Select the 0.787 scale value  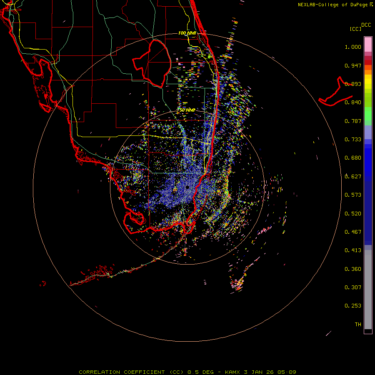click(x=353, y=121)
